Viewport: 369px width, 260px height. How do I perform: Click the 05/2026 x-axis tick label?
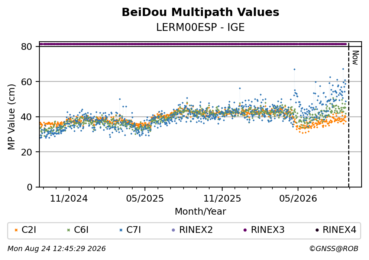pos(298,199)
